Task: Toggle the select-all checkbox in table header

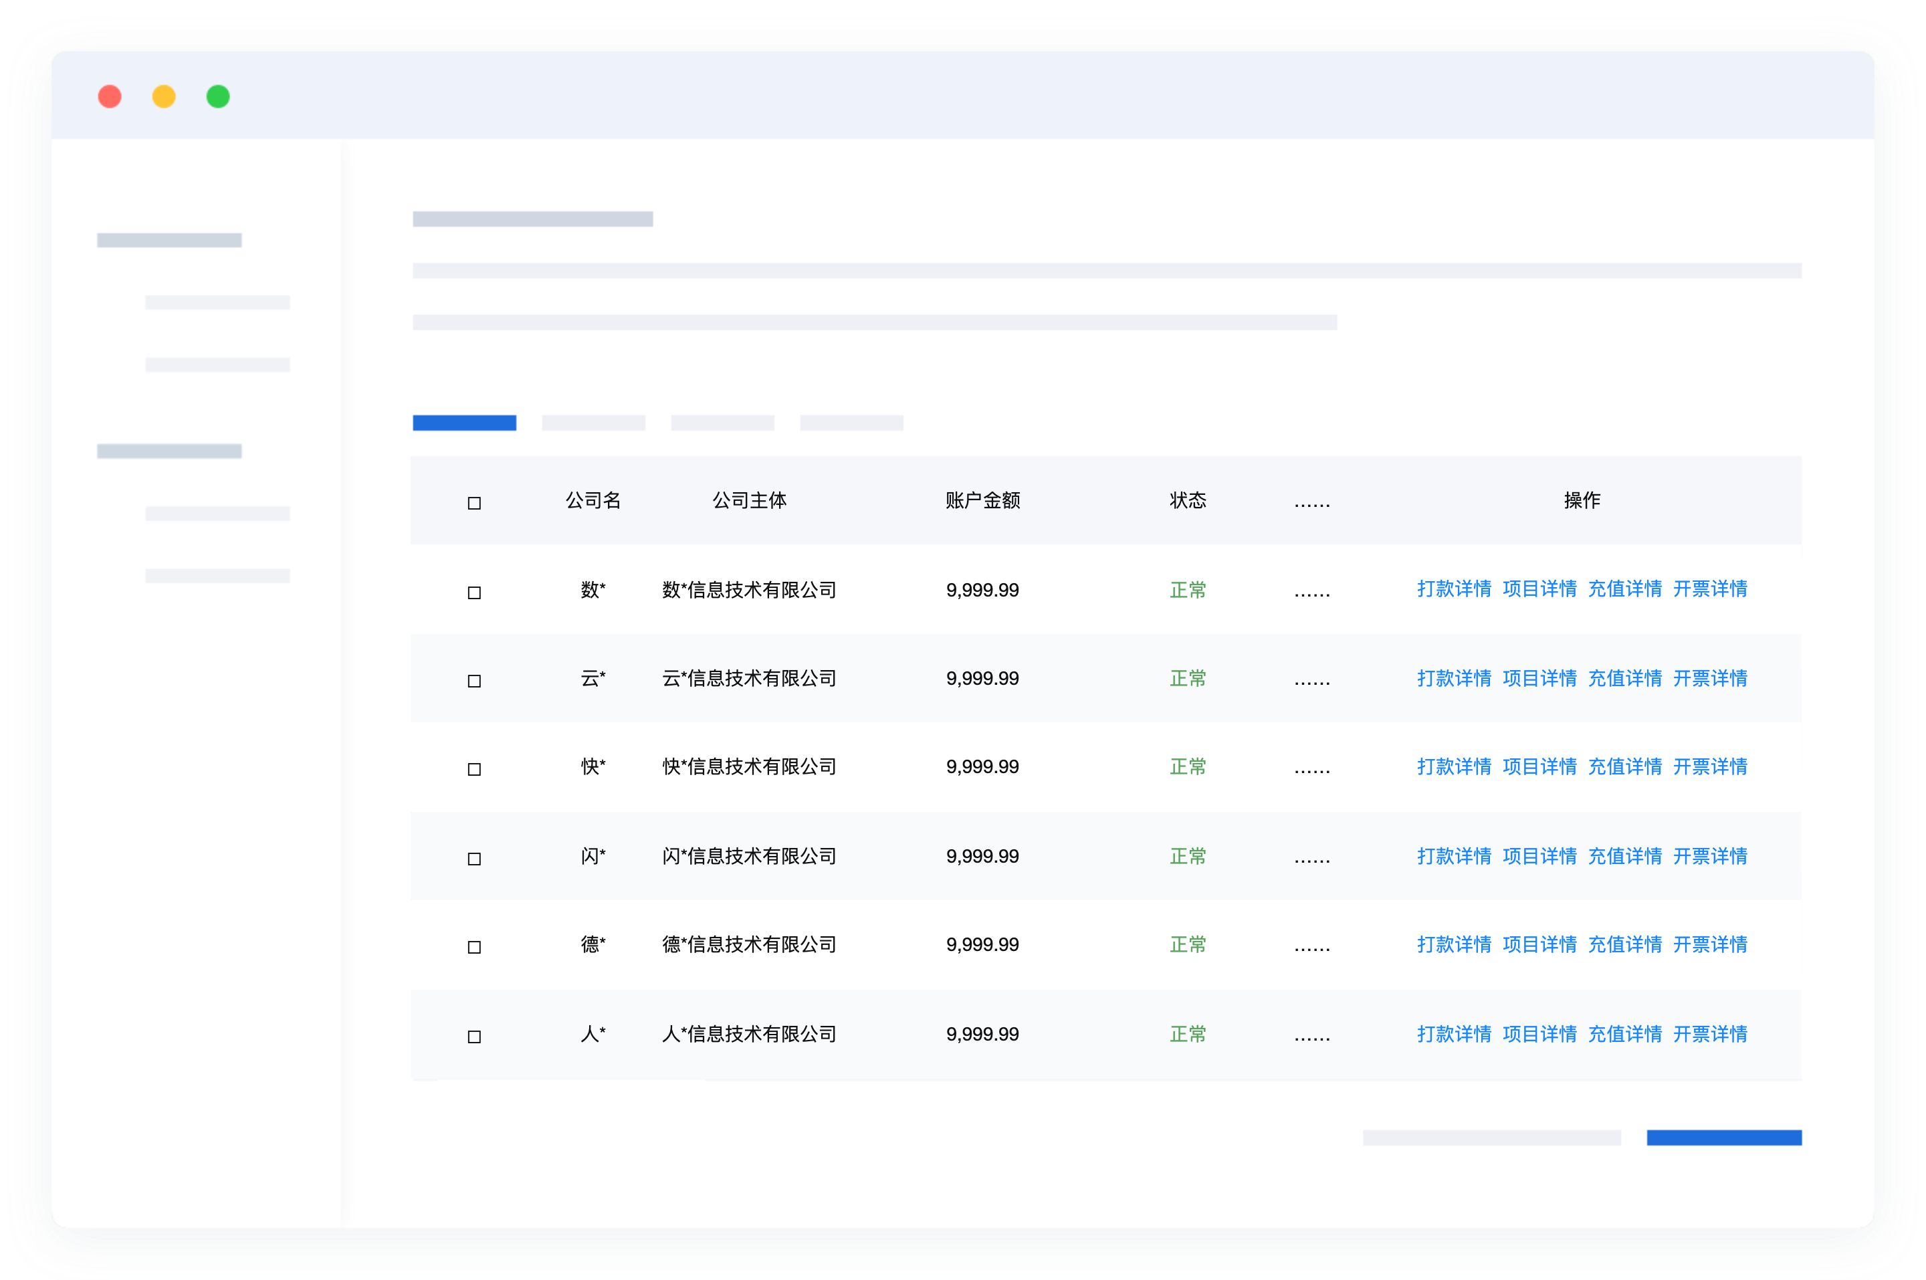Action: 474,503
